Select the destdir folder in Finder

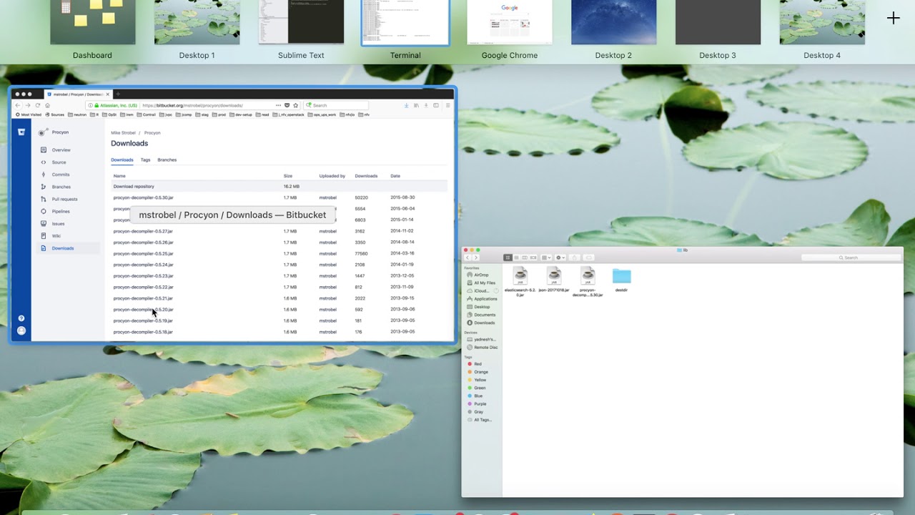[x=622, y=280]
